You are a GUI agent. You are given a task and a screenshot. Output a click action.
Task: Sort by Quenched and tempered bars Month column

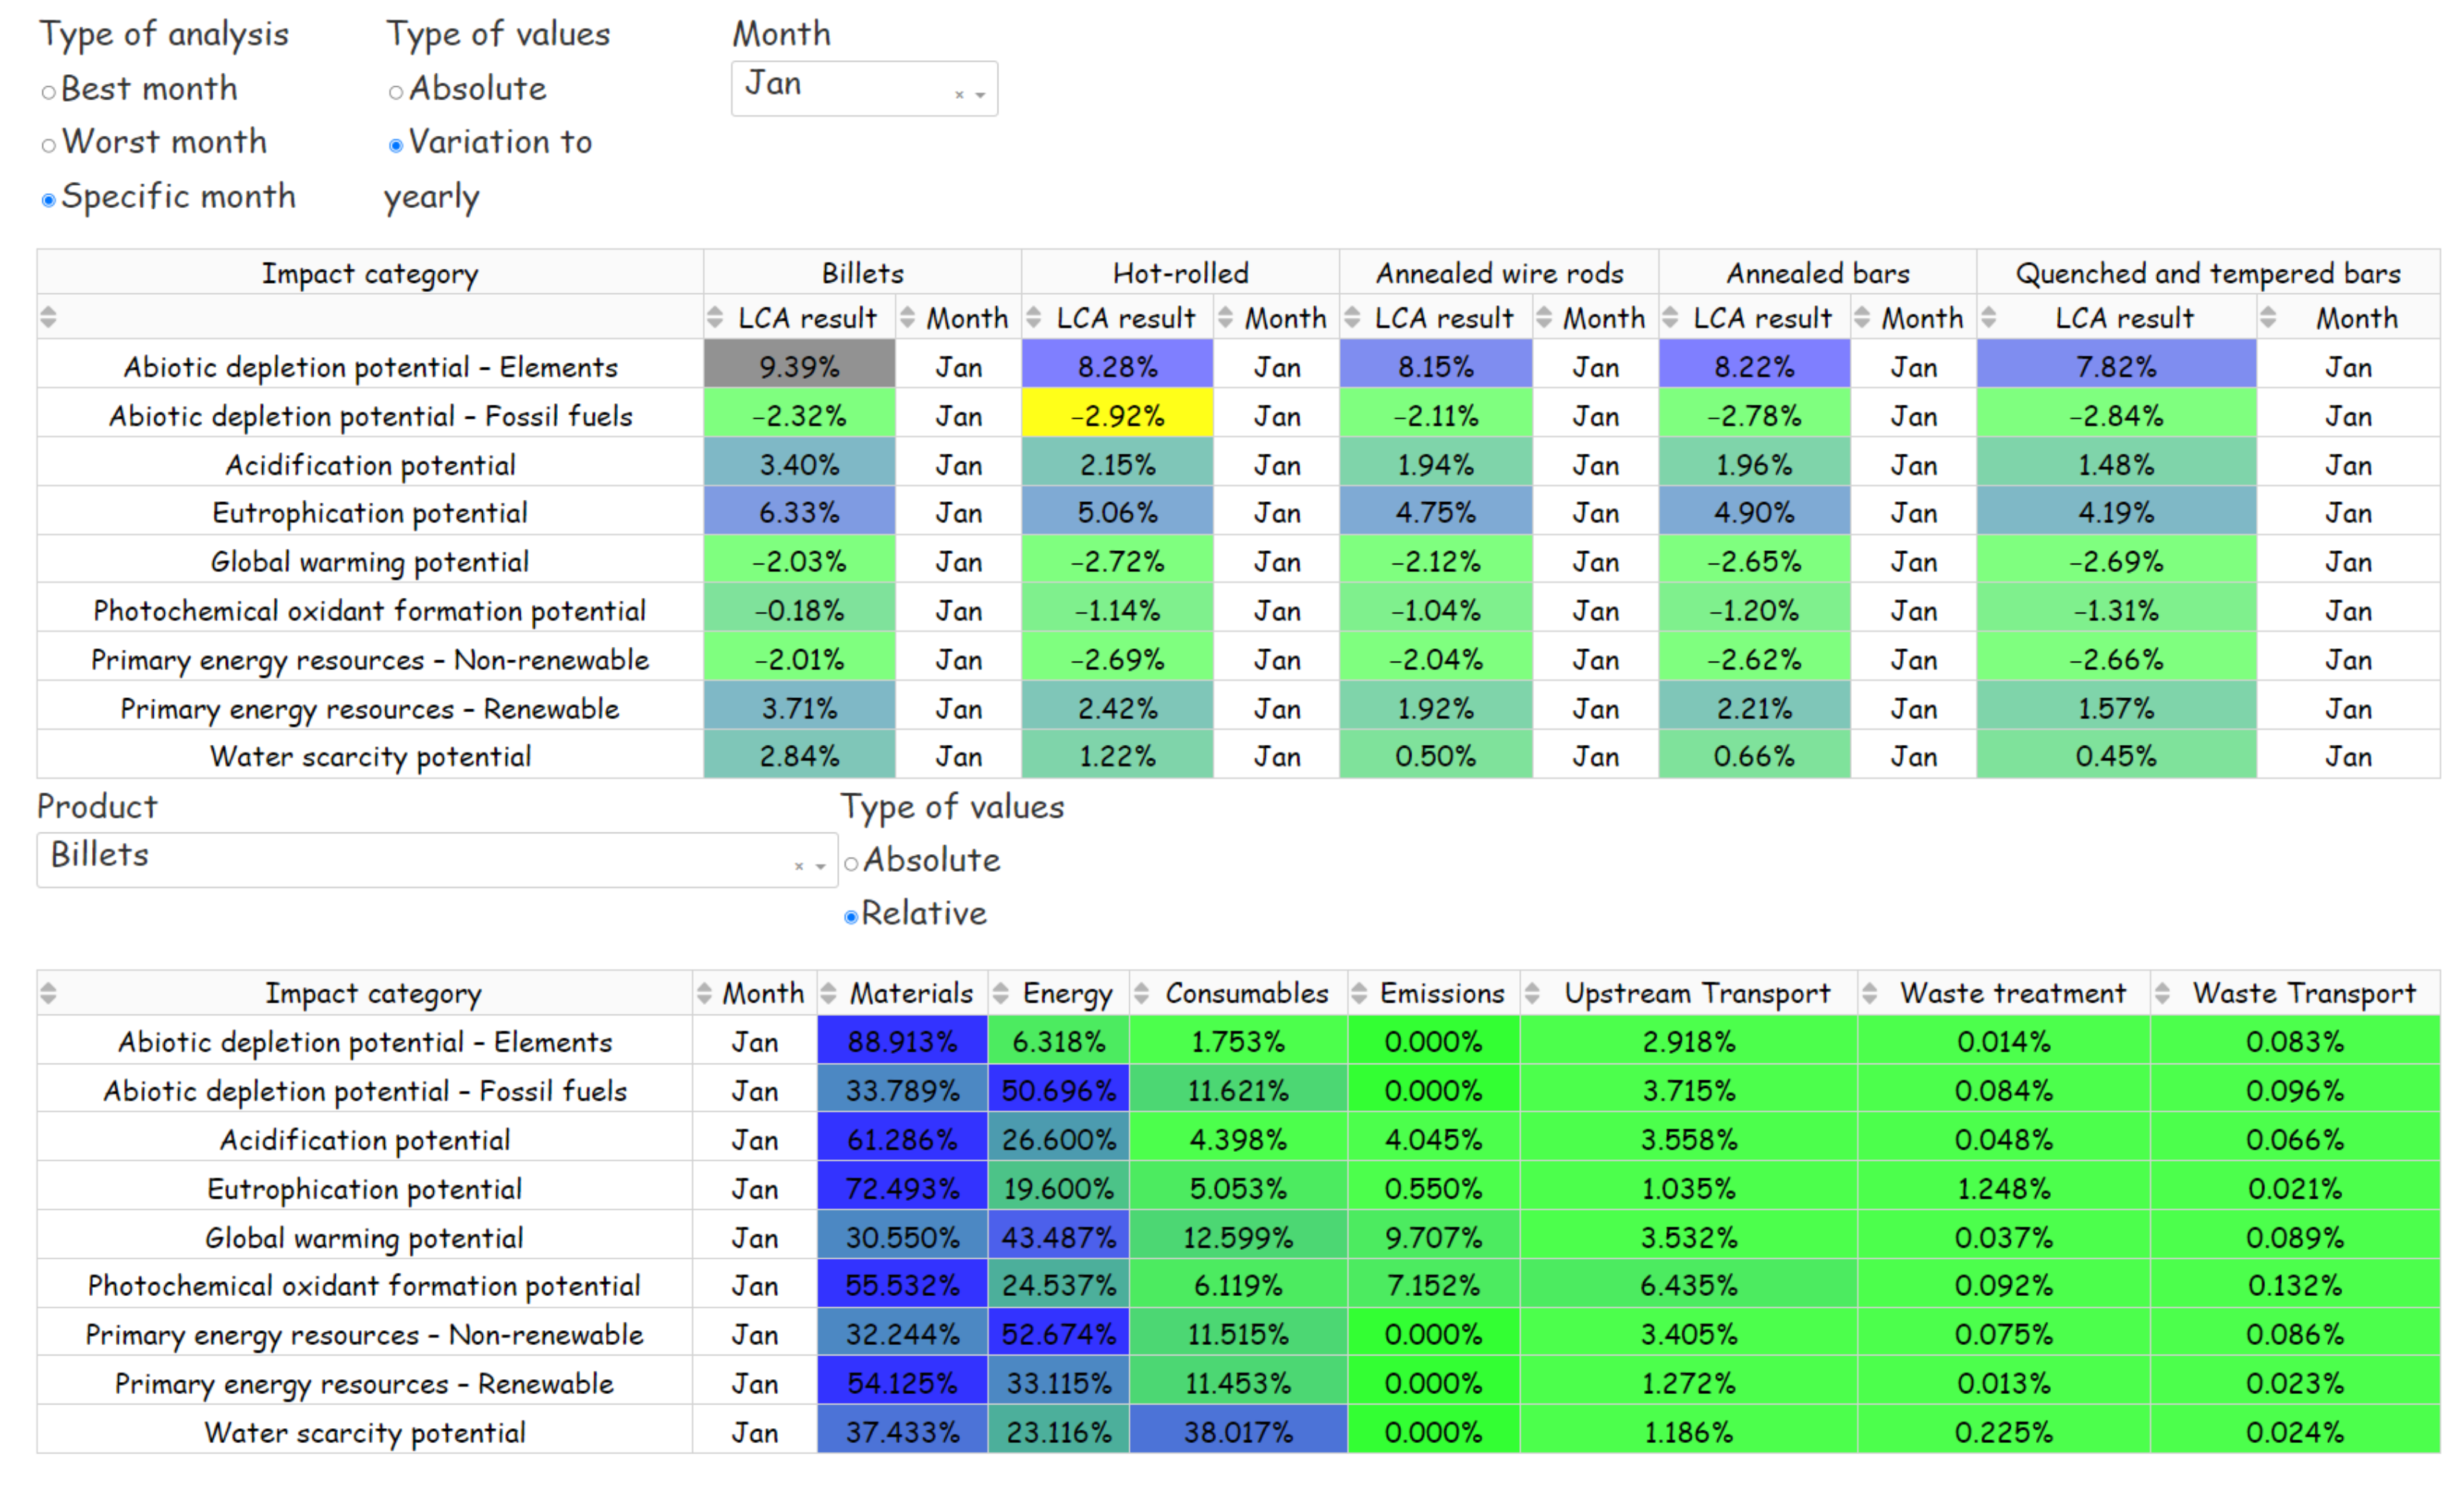click(x=2268, y=318)
